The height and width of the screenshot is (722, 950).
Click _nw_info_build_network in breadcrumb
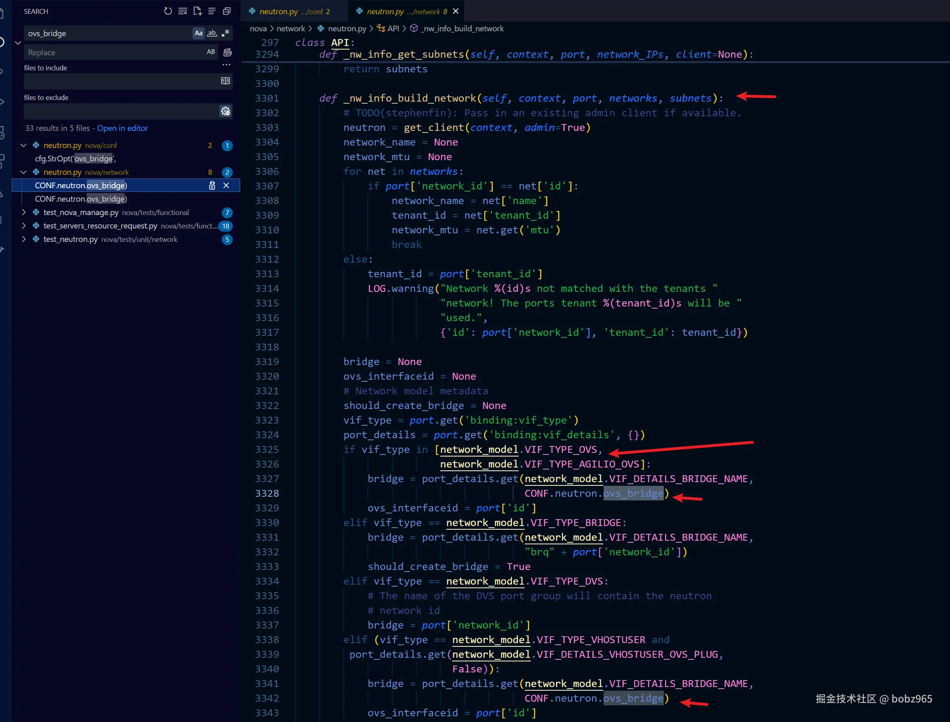462,28
